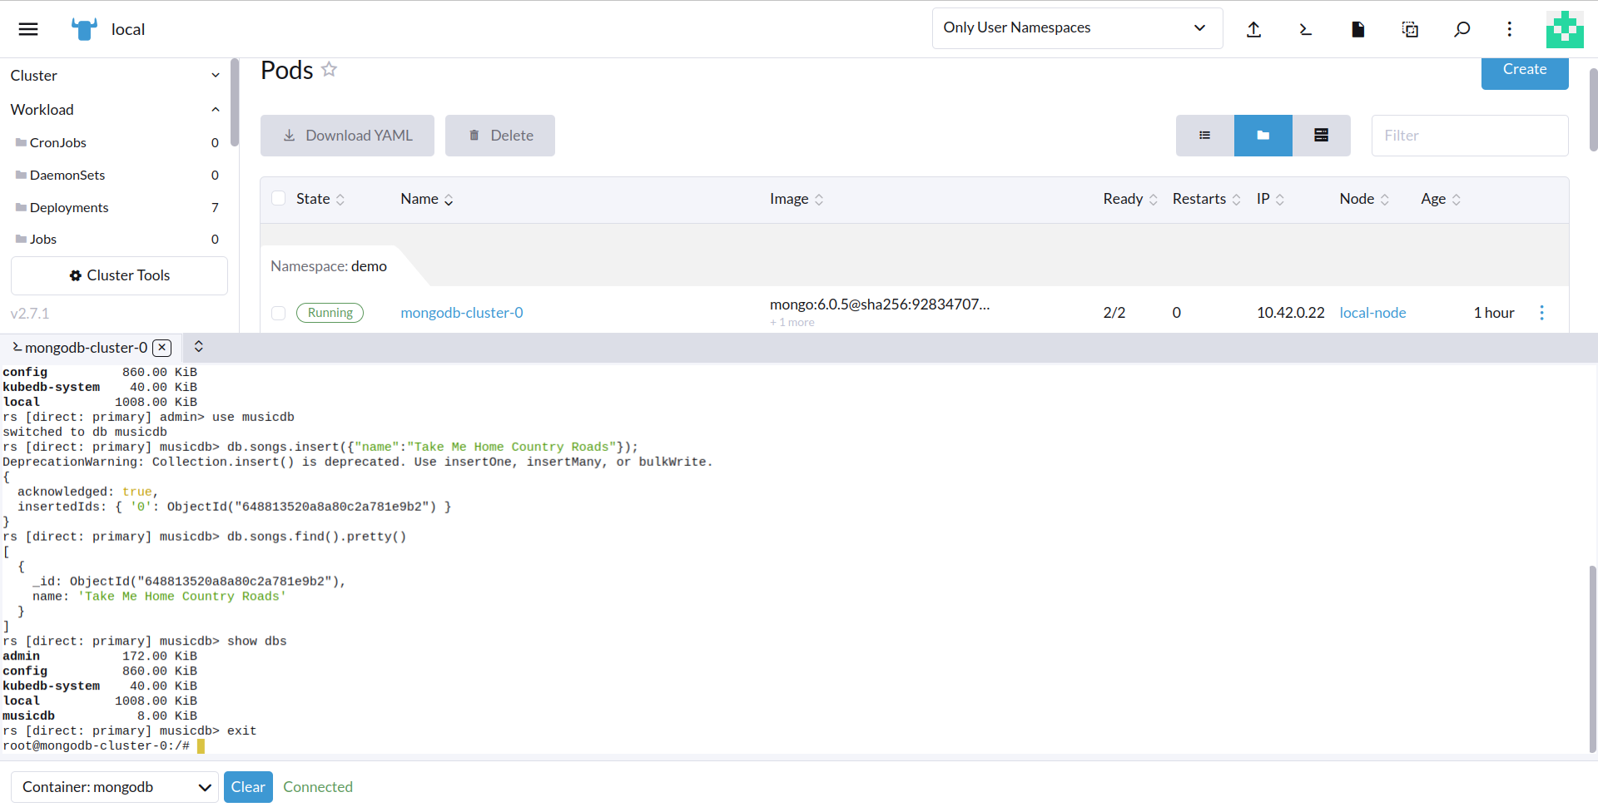The image size is (1598, 812).
Task: Expand the Cluster sidebar section
Action: point(115,76)
